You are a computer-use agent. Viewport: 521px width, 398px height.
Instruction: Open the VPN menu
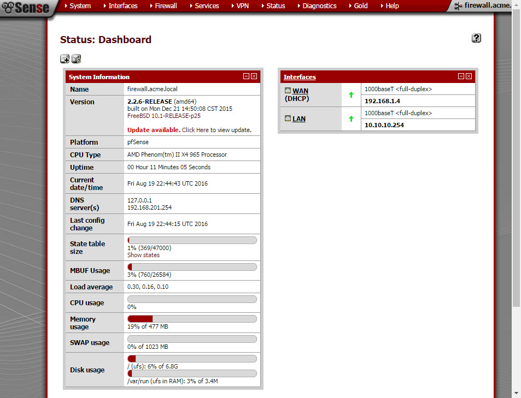tap(240, 5)
